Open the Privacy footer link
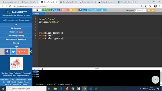This screenshot has width=162, height=91. point(26,82)
